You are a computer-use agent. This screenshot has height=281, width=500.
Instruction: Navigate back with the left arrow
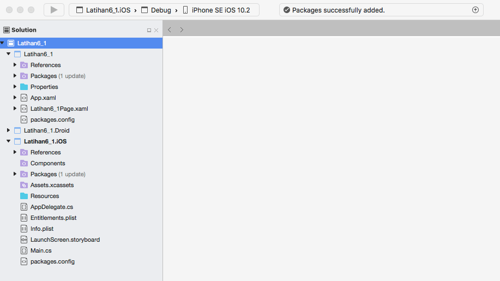click(170, 29)
